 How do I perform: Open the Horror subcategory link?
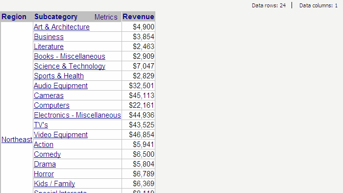[x=44, y=174]
